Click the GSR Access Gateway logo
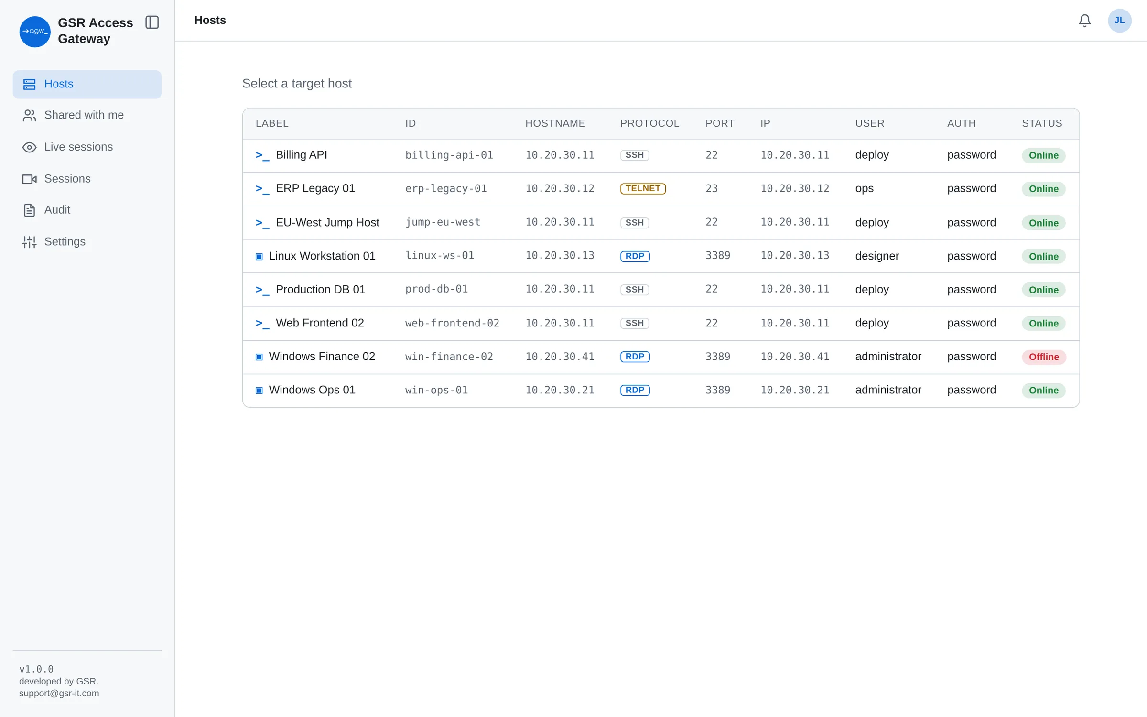 (x=35, y=32)
